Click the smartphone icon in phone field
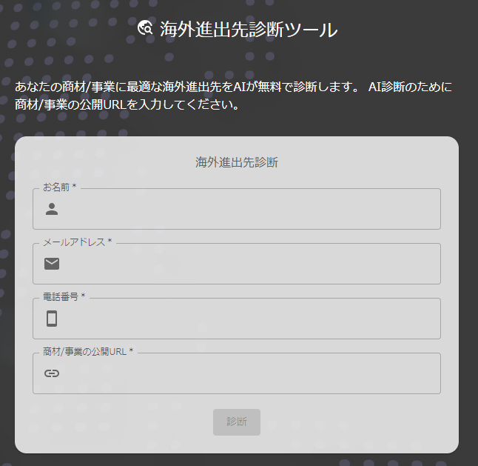The width and height of the screenshot is (478, 466). click(x=52, y=319)
